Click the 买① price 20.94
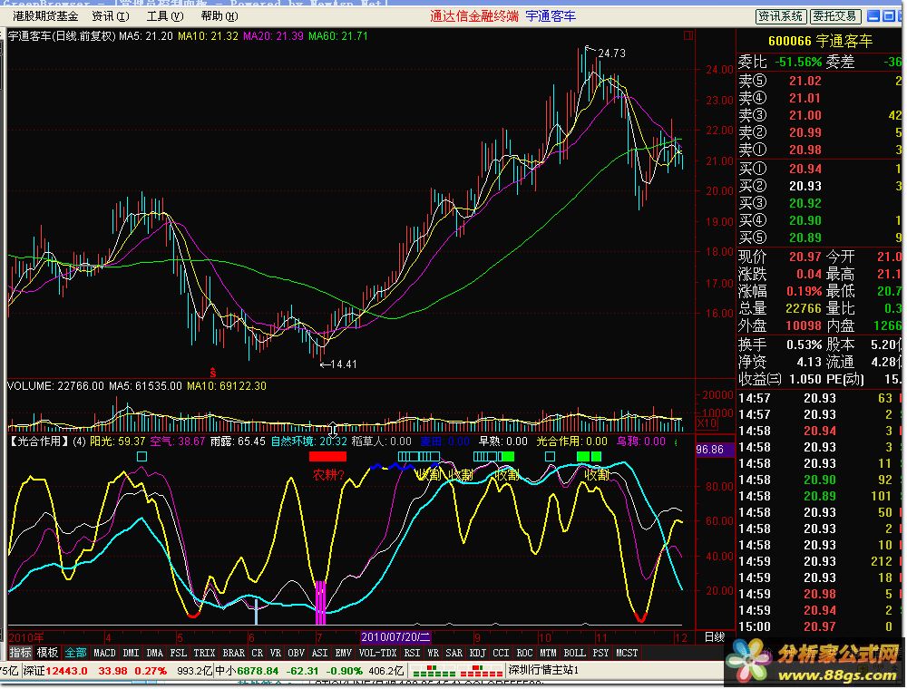The width and height of the screenshot is (907, 689). (x=805, y=169)
